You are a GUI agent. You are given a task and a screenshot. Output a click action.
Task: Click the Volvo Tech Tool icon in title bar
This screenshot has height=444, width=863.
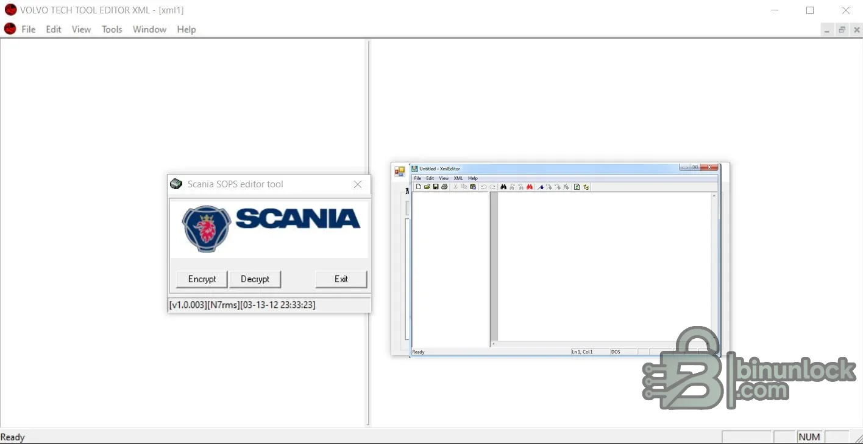10,10
